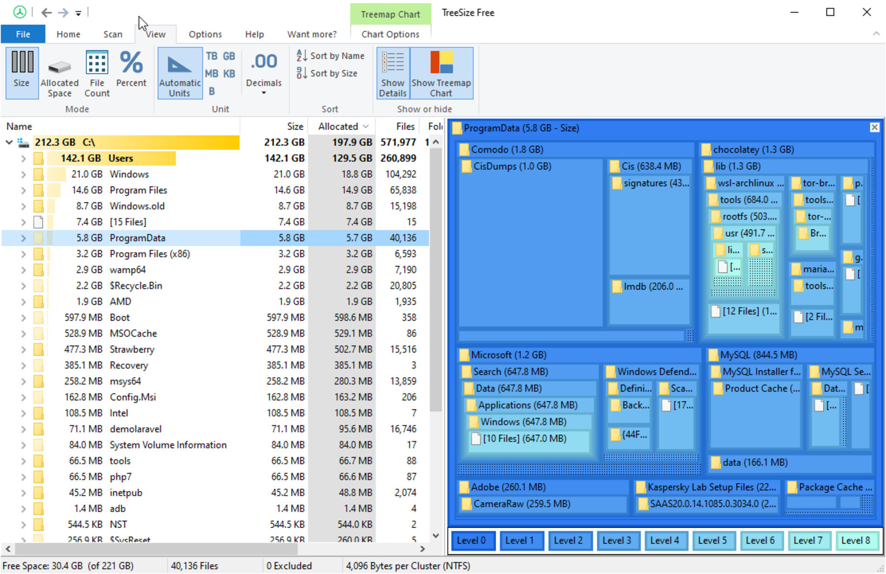Click TreeSize app logo icon
Viewport: 886px width, 574px height.
[20, 12]
